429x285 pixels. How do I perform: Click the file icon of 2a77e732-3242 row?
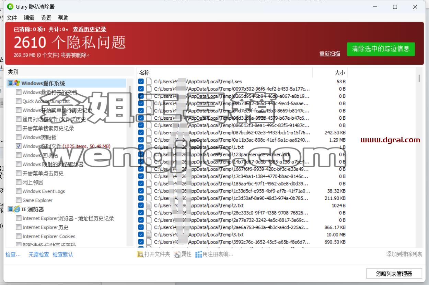[x=149, y=220]
